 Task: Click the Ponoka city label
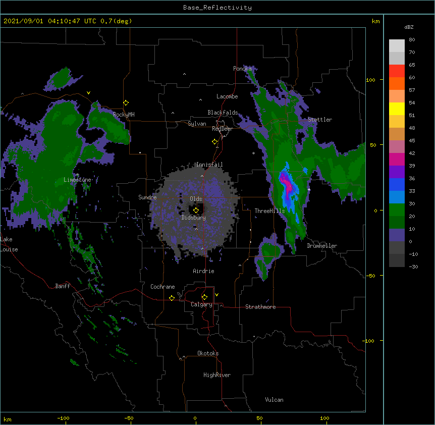coord(242,69)
